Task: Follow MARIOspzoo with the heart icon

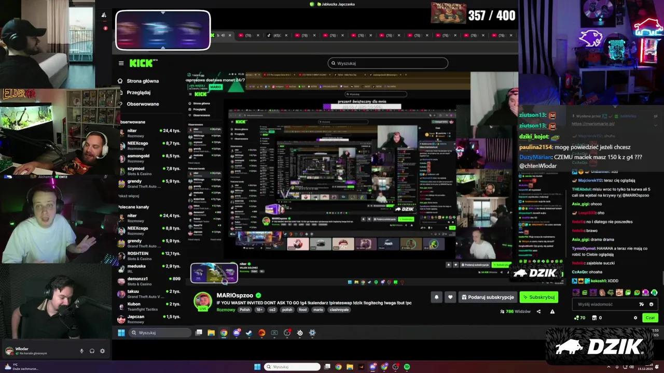Action: [x=450, y=297]
